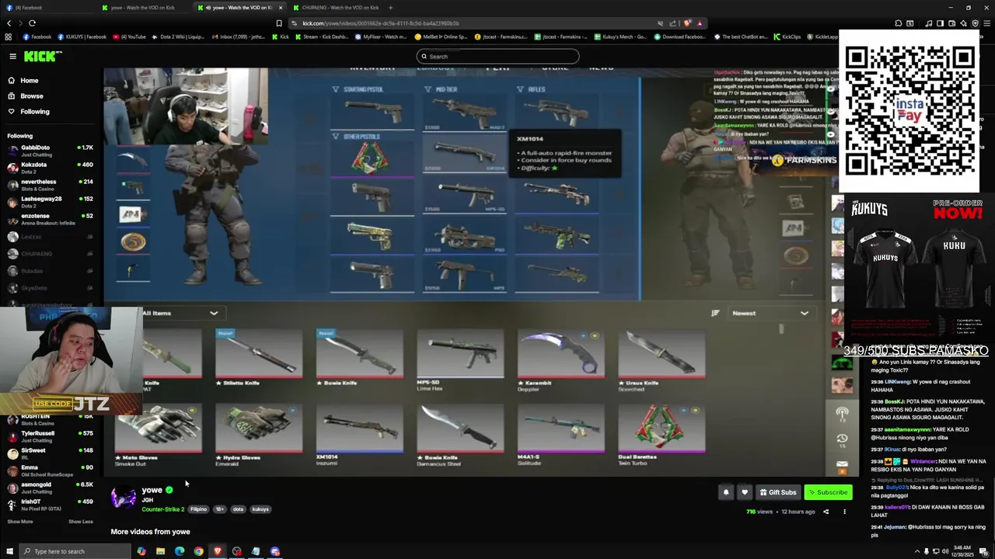
Task: Select the Stiletto Knife inventory item
Action: coord(258,357)
